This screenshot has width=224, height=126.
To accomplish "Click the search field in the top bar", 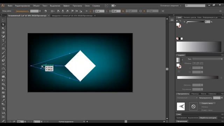I will (x=195, y=6).
